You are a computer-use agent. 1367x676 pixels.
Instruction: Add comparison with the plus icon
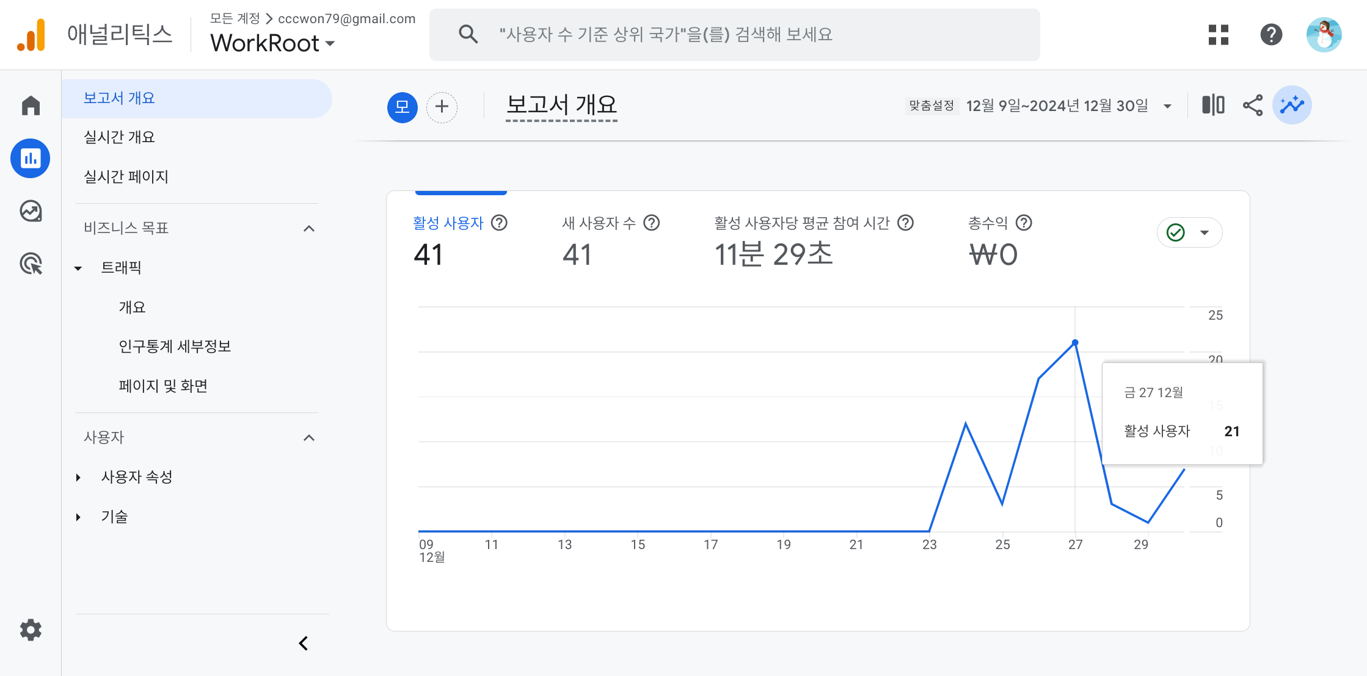(442, 107)
